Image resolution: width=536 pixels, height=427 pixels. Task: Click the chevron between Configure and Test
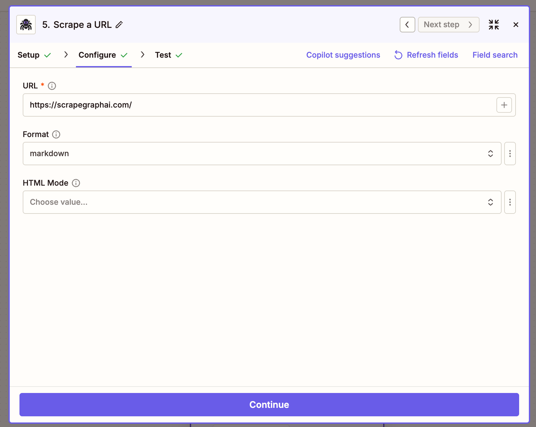point(142,54)
